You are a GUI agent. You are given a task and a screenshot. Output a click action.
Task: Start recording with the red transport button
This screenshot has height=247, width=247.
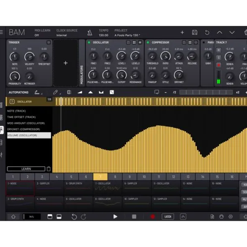click(152, 216)
